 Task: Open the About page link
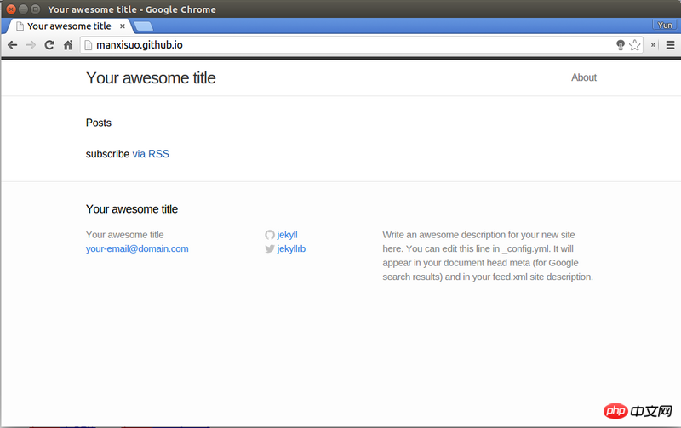click(x=584, y=77)
